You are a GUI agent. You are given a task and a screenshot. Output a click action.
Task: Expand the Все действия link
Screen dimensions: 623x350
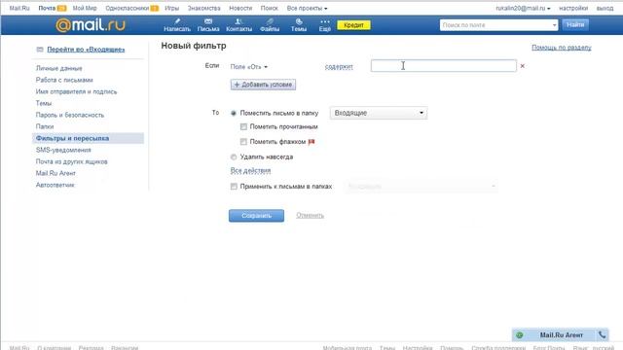[250, 171]
